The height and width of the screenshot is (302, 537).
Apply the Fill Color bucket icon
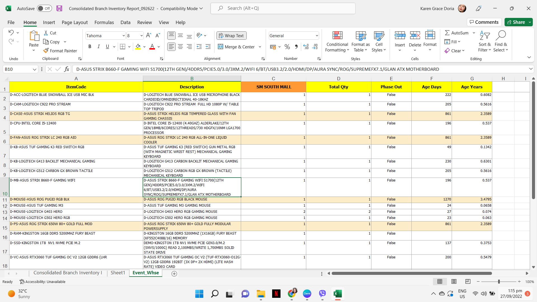(x=138, y=47)
